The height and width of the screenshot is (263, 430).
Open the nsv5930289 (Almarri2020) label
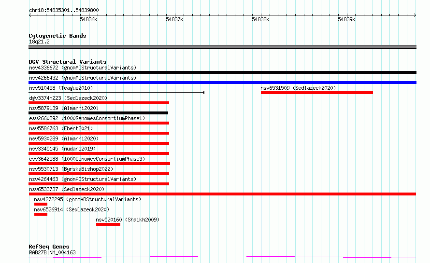point(64,138)
